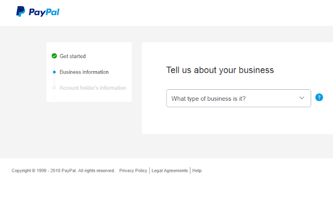Click the "Tell us about your business" heading
Image resolution: width=333 pixels, height=205 pixels.
pos(220,70)
